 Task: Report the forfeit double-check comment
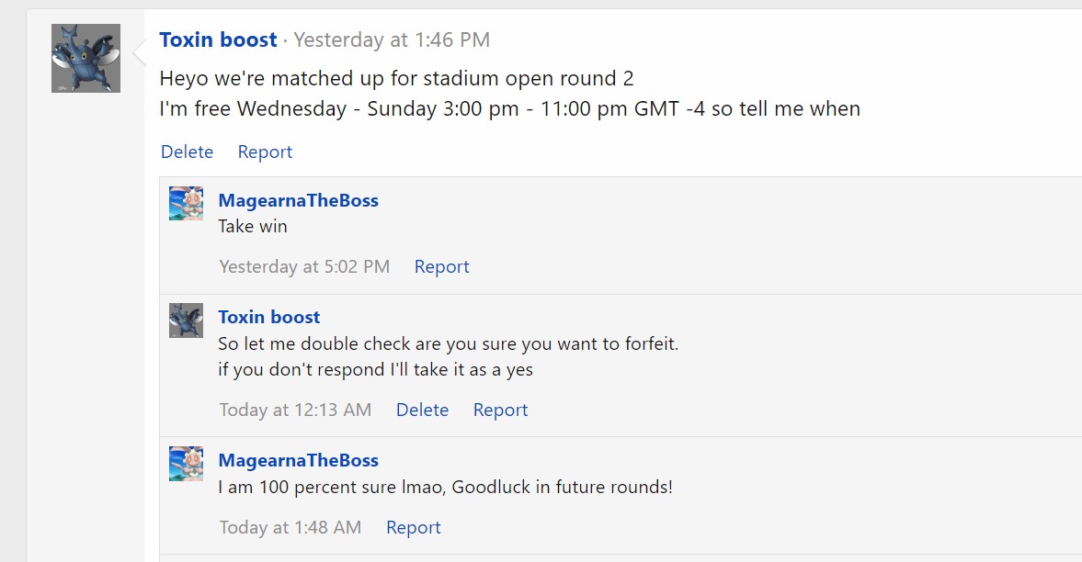[500, 410]
